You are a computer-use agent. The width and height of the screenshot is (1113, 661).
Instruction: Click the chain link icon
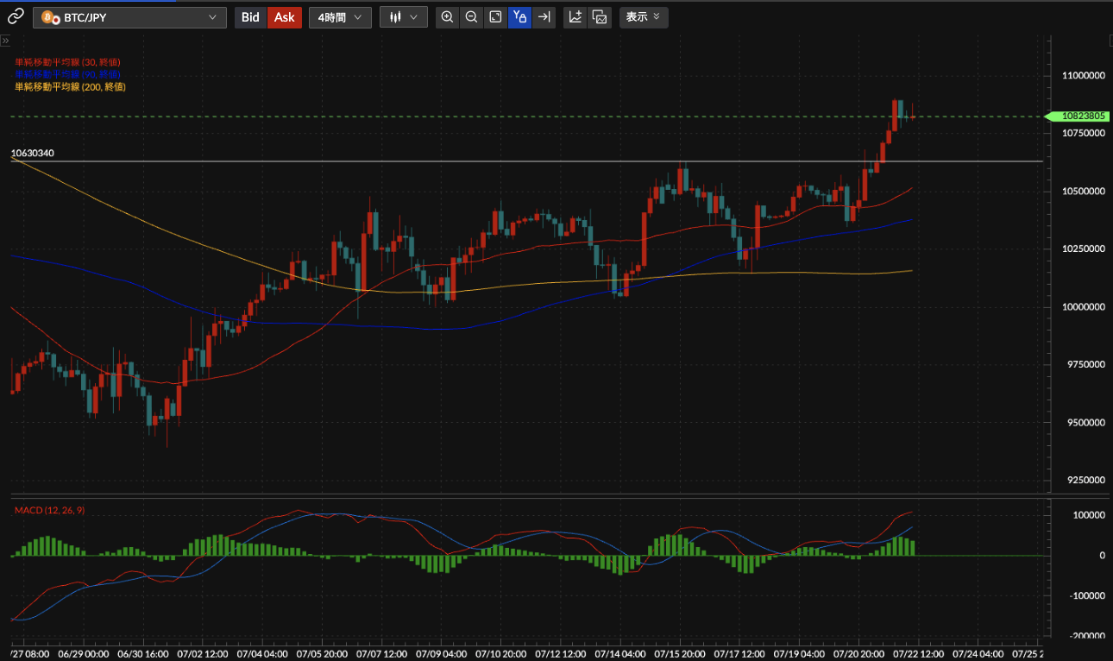tap(16, 16)
